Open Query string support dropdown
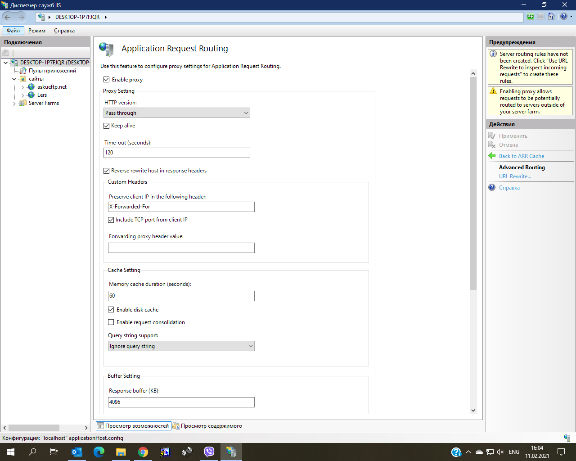This screenshot has height=461, width=576. pos(181,346)
